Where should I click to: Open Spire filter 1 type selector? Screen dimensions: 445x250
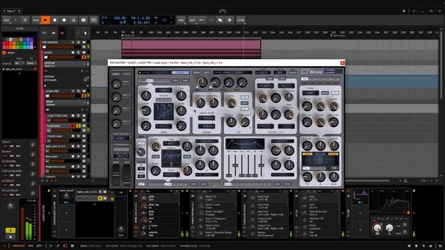(265, 85)
